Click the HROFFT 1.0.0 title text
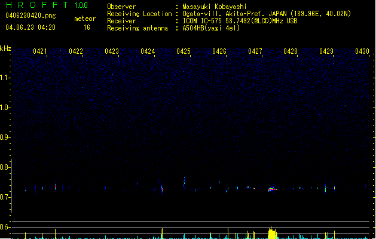The height and width of the screenshot is (239, 376). pos(47,5)
